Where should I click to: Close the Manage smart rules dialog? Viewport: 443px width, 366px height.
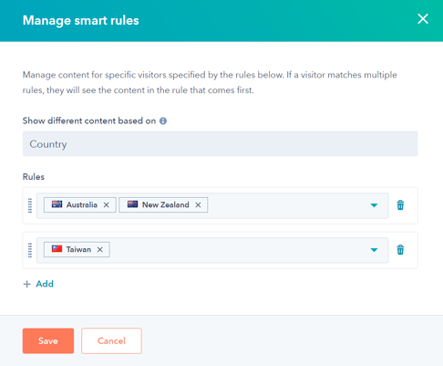(423, 19)
